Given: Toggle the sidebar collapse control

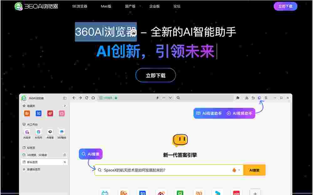Looking at the screenshot, I should coord(65,97).
